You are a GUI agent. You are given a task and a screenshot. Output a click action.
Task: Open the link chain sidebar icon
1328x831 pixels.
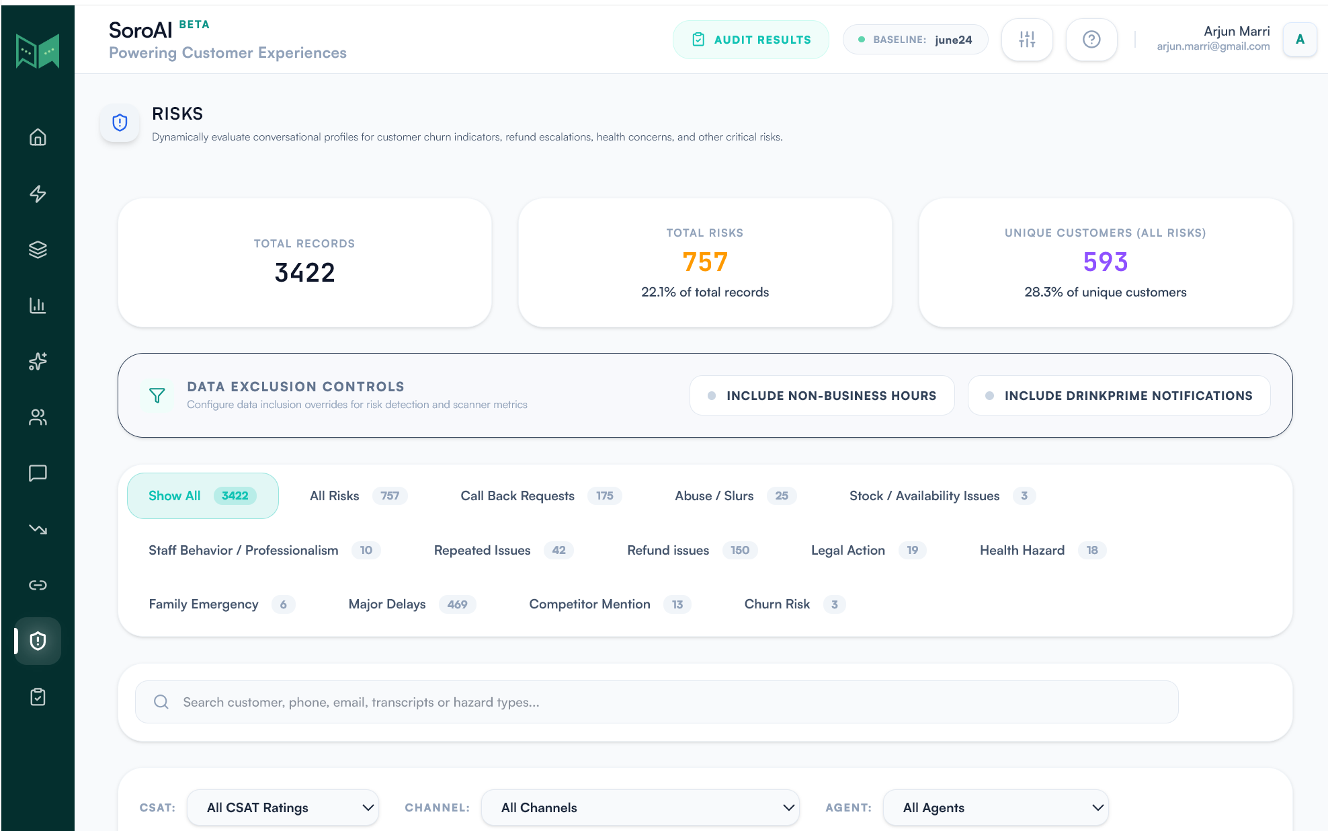coord(38,585)
